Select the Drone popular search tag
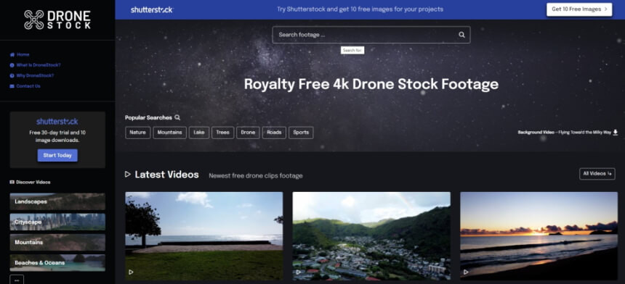Image resolution: width=625 pixels, height=284 pixels. tap(248, 133)
